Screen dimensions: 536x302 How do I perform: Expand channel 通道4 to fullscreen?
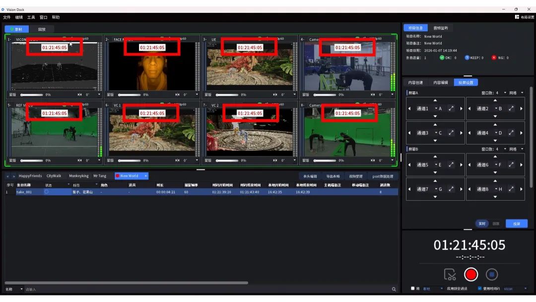point(511,133)
